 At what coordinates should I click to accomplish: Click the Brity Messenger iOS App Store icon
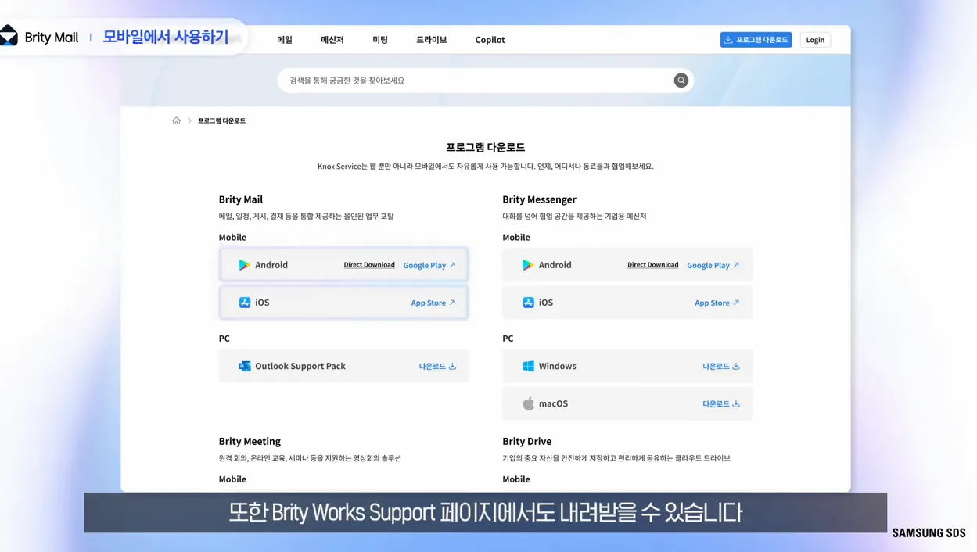(529, 303)
